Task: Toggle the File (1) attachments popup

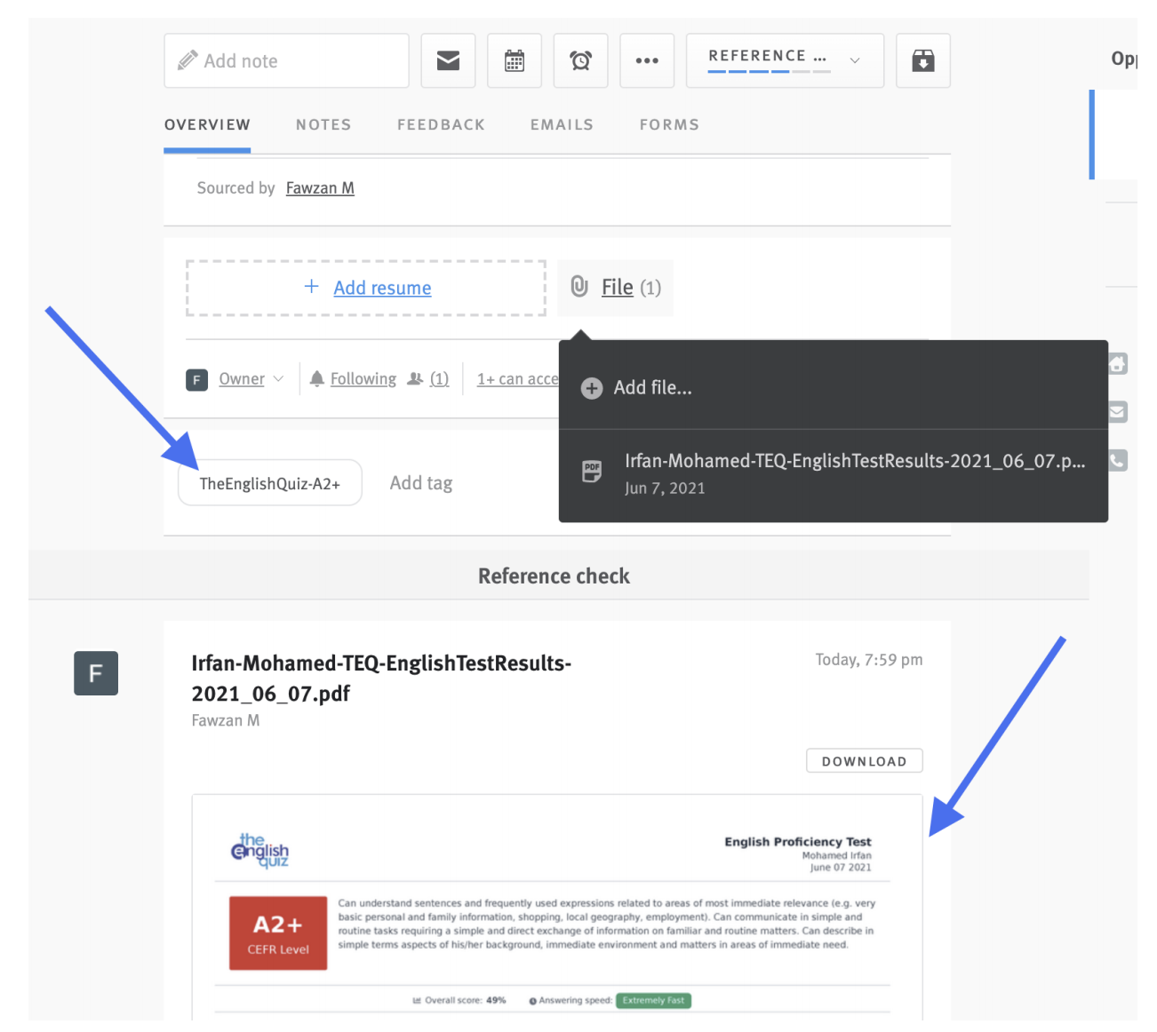Action: (x=616, y=288)
